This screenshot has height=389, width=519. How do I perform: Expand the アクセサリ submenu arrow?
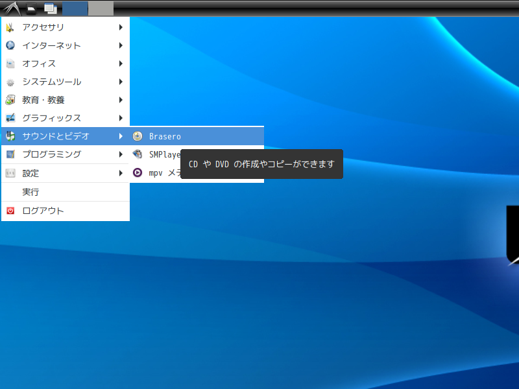[x=121, y=27]
